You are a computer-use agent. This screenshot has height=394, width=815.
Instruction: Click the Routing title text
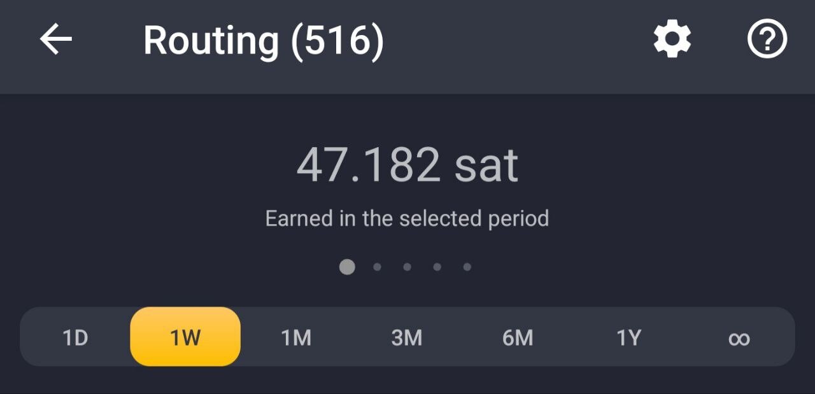[211, 41]
